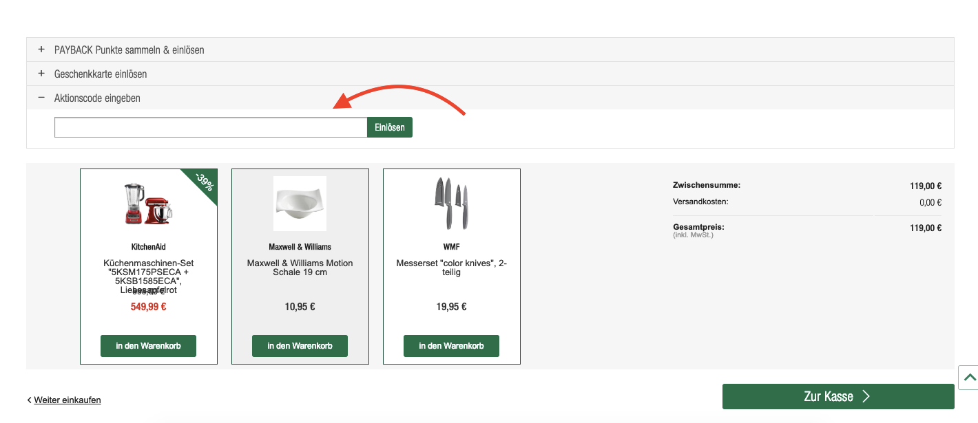Open Messerset "color knives" title

tap(451, 268)
